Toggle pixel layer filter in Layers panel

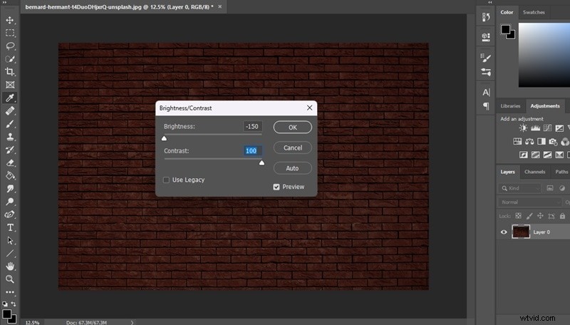550,188
